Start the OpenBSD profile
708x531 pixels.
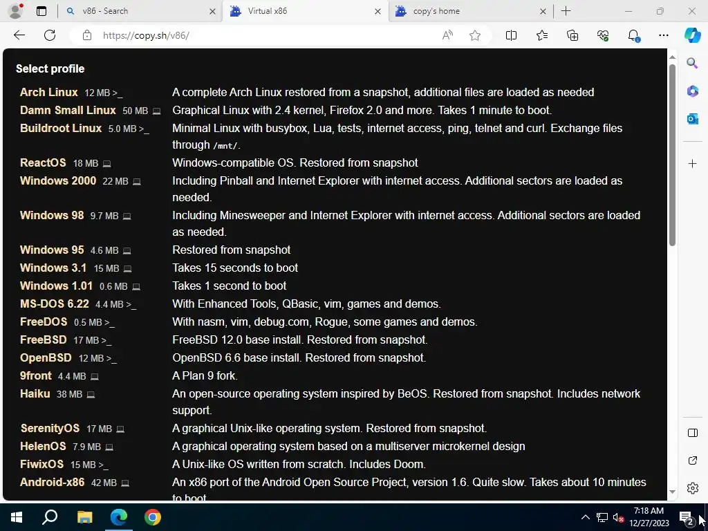(46, 357)
